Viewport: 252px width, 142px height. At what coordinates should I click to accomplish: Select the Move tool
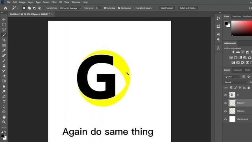coord(4,19)
